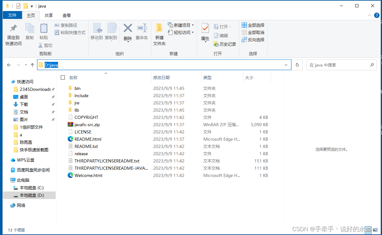This screenshot has height=235, width=382.
Task: Click inside the 在 java 中搜索 box
Action: 337,65
